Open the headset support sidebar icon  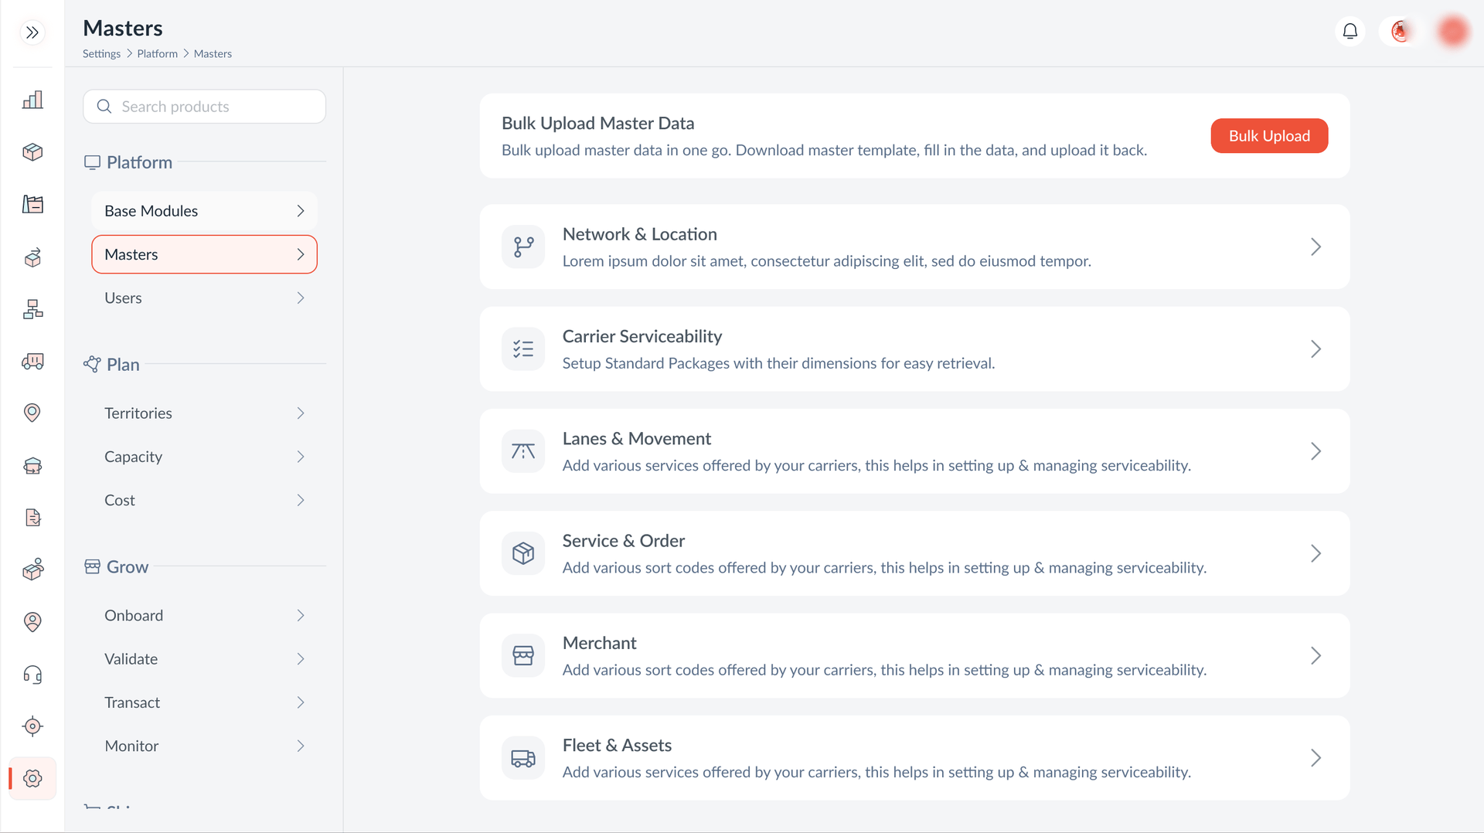[x=32, y=675]
